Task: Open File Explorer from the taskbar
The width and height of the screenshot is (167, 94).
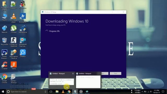Action: tap(57, 92)
